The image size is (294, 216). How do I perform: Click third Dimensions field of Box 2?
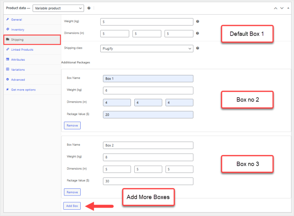179,169
